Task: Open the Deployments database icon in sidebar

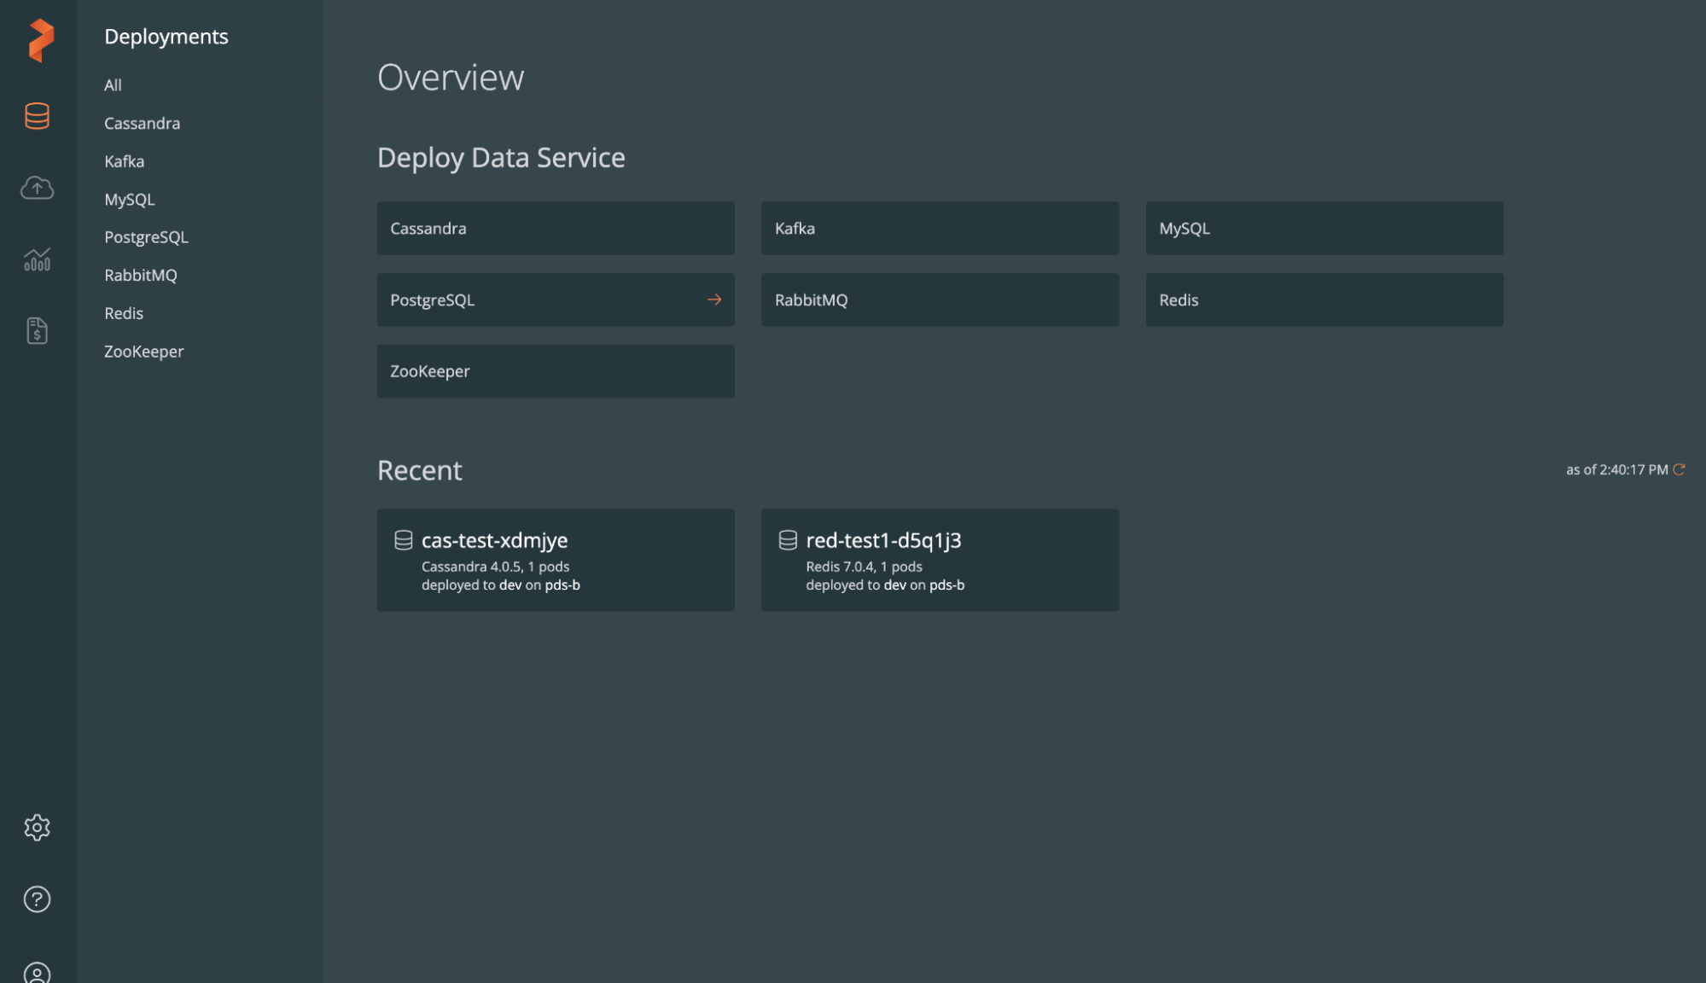Action: 37,117
